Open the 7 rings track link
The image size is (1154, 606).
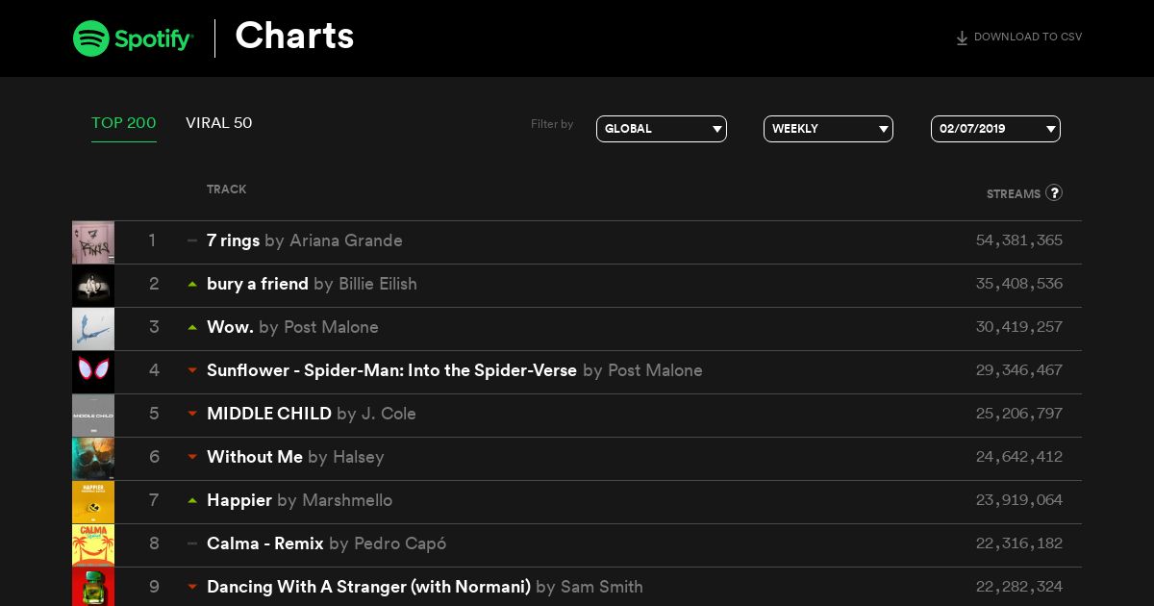tap(233, 240)
